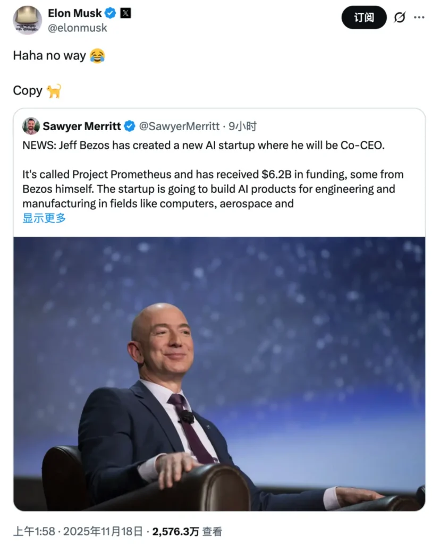Click Sawyer Merritt's small profile avatar
The height and width of the screenshot is (544, 432).
pos(31,126)
